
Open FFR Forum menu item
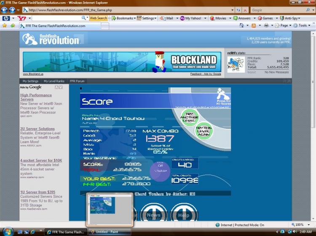77,81
